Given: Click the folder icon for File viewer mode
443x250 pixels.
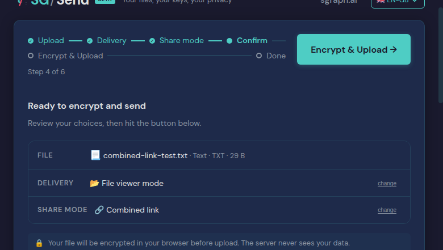Looking at the screenshot, I should click(x=94, y=183).
